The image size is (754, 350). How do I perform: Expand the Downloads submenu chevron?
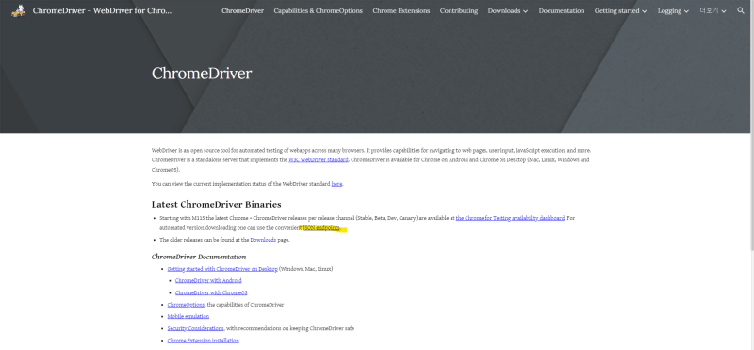coord(525,11)
